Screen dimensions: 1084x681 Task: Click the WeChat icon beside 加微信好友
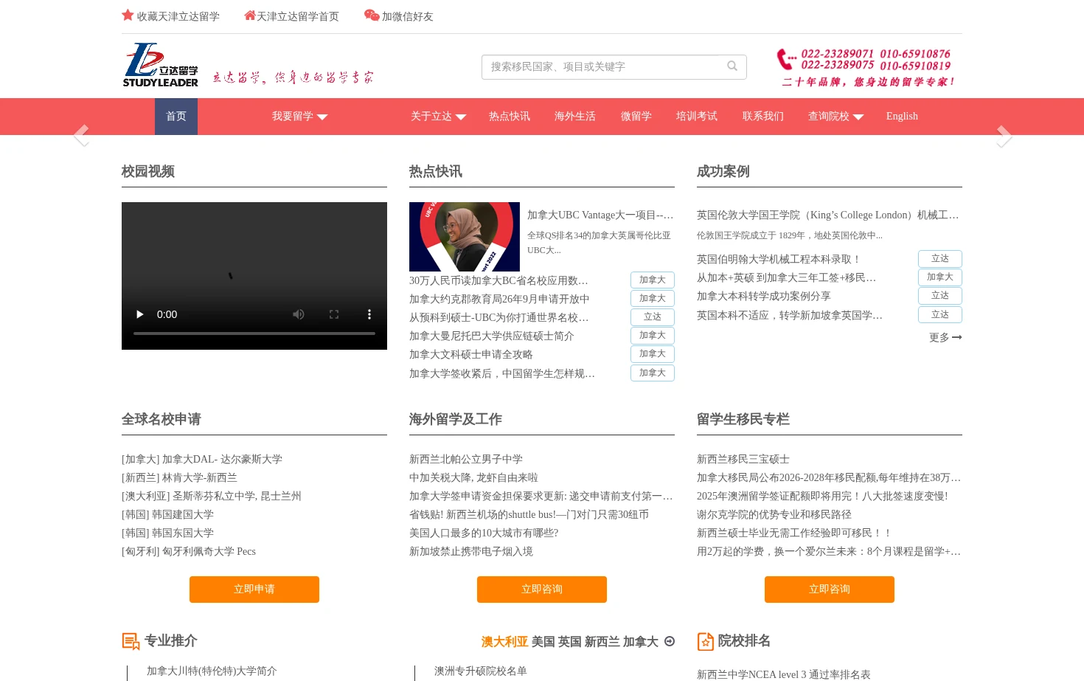point(372,15)
